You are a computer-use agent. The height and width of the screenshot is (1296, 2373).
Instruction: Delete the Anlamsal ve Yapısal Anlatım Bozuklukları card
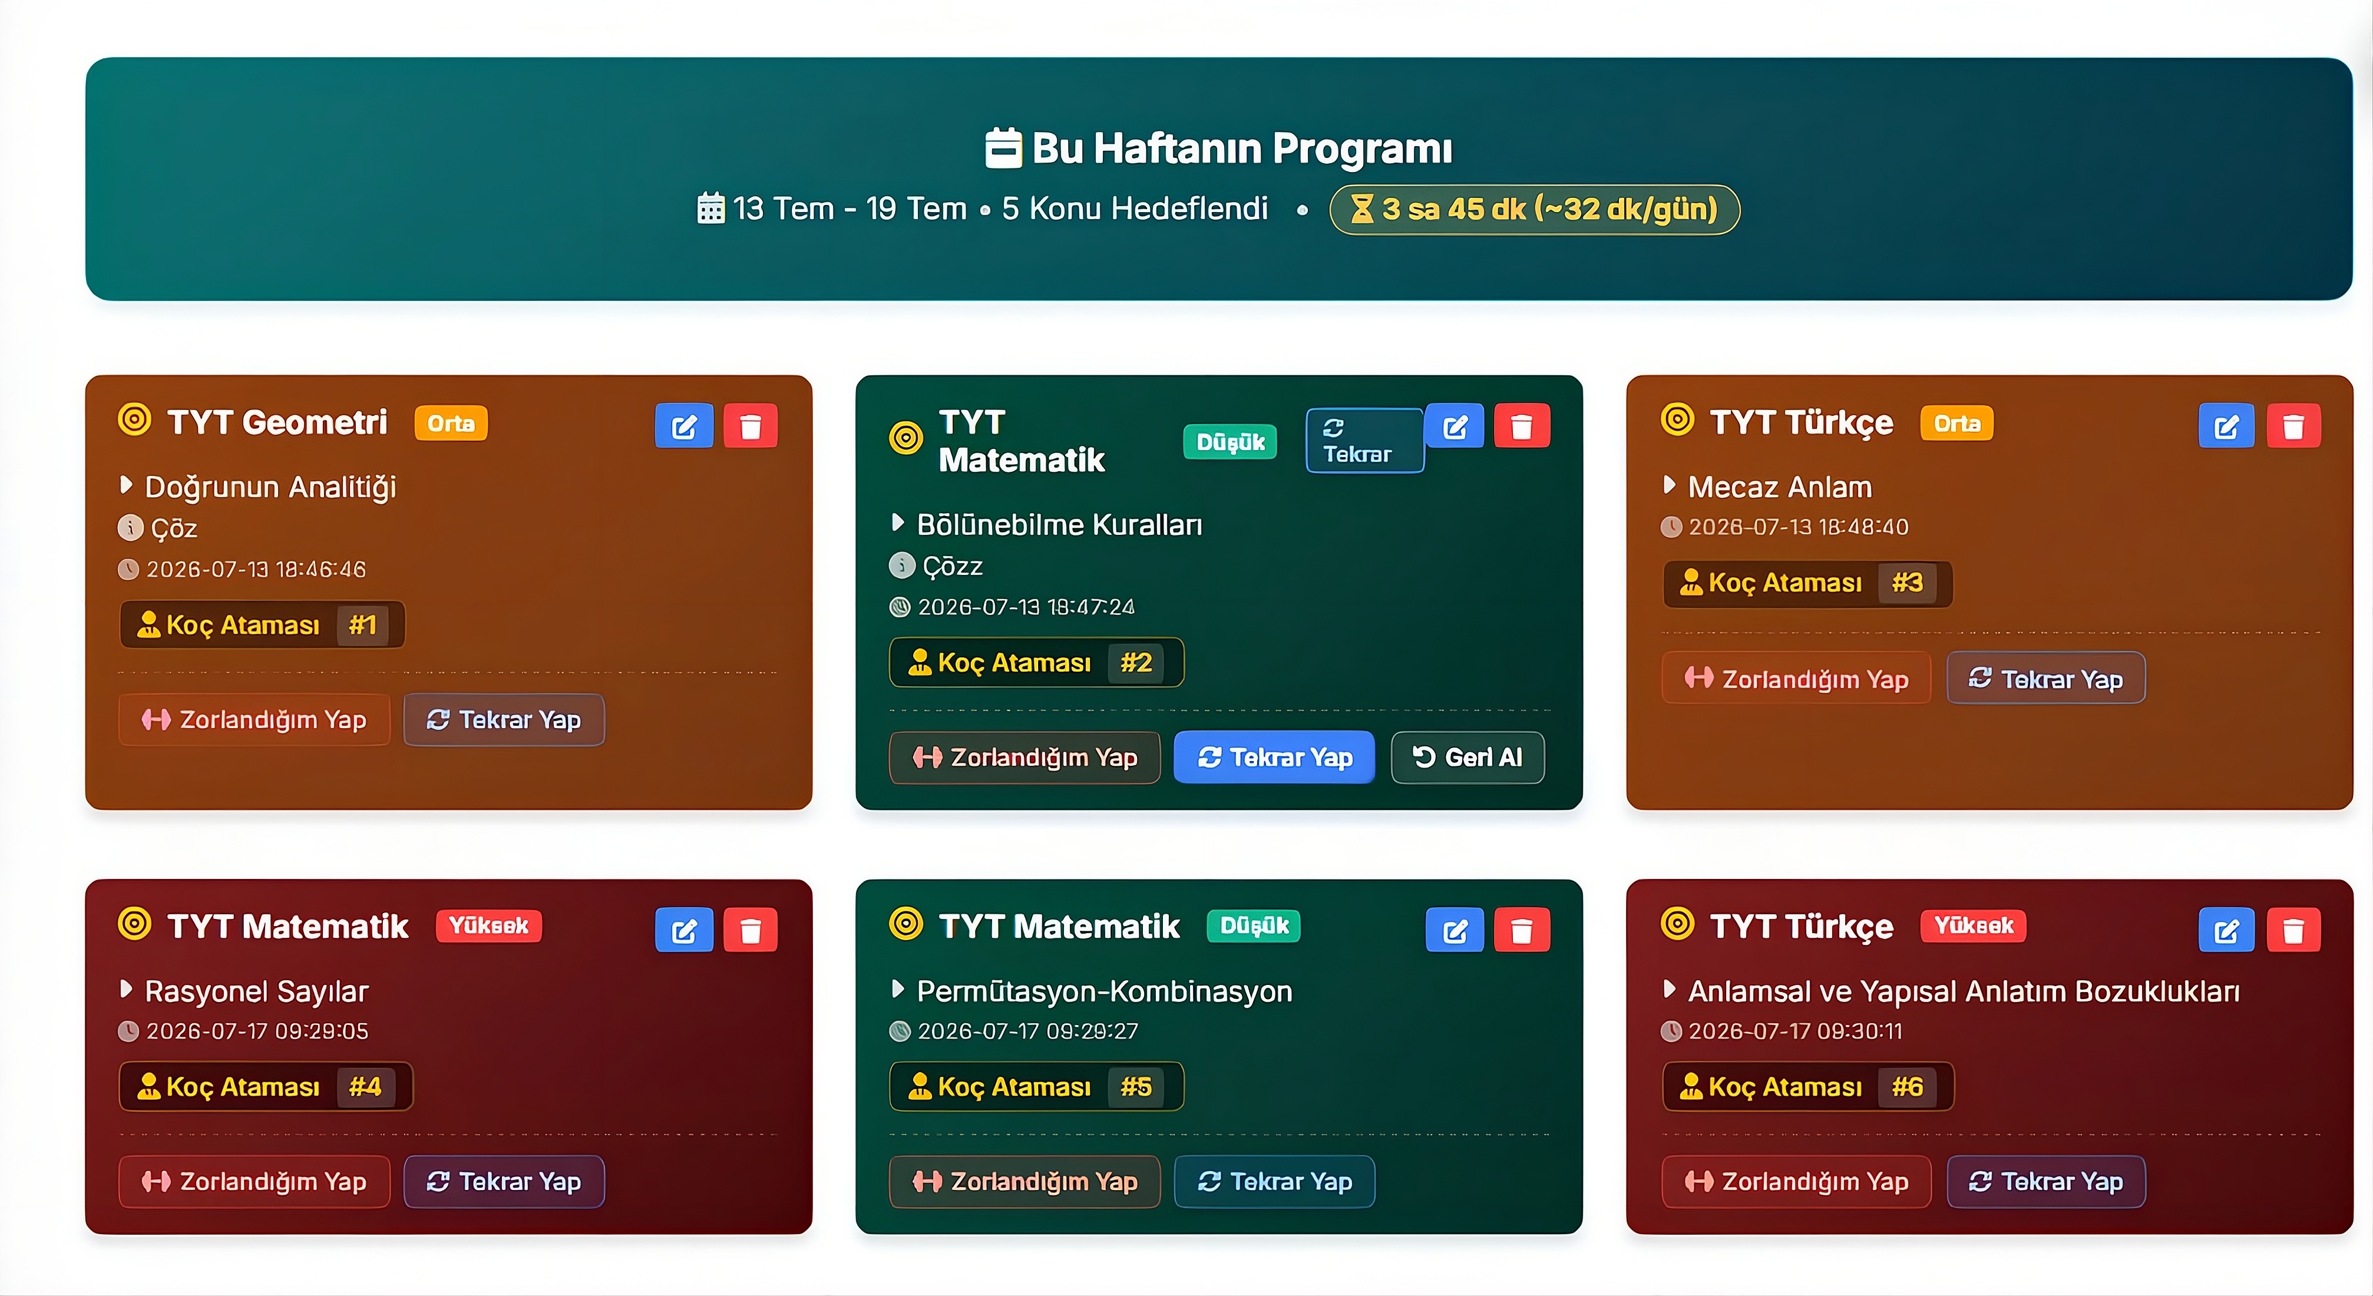(2294, 930)
